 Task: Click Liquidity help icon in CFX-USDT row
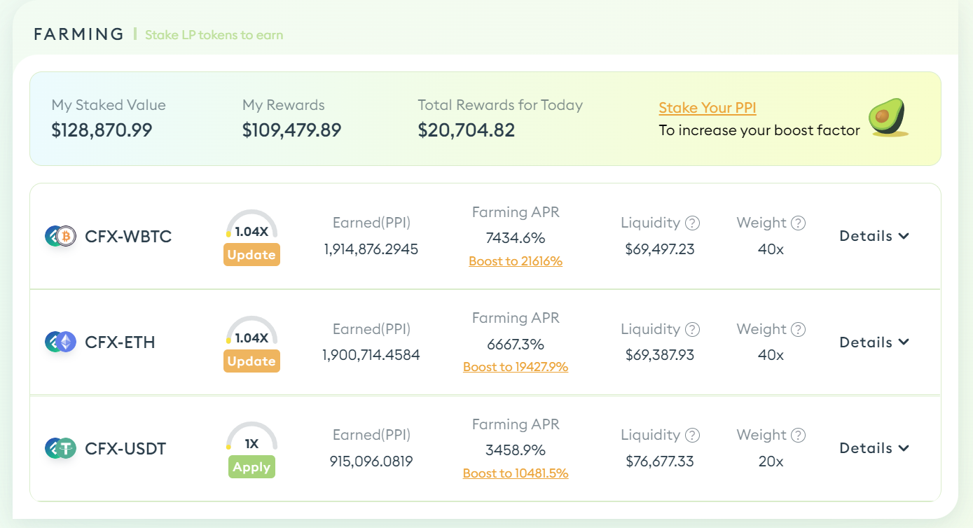[692, 436]
